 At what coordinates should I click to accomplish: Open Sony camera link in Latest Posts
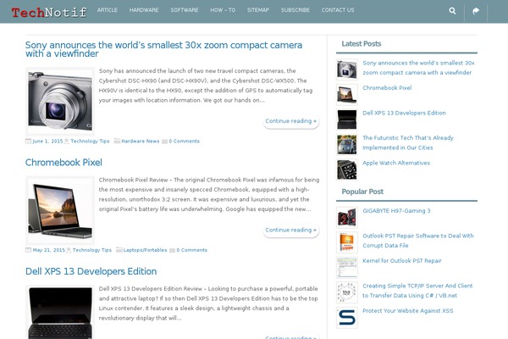[418, 68]
